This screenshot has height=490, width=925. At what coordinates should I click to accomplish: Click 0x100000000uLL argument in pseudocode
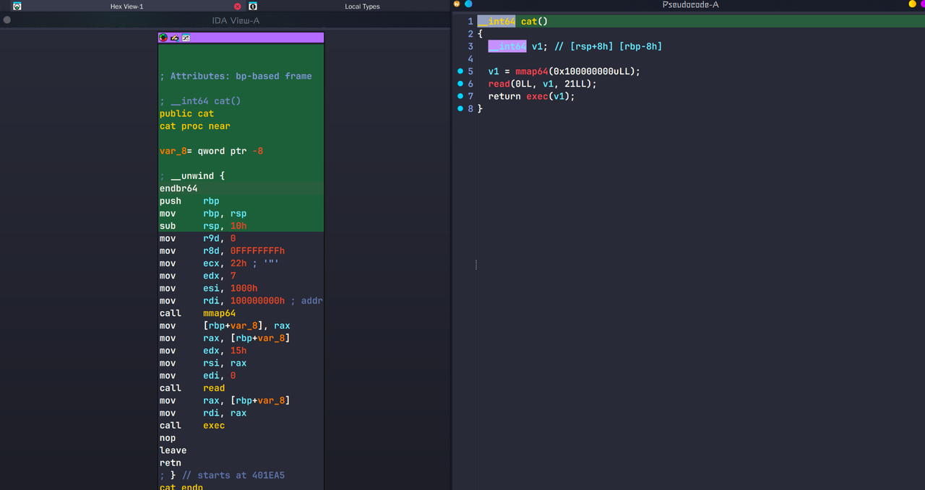point(592,71)
